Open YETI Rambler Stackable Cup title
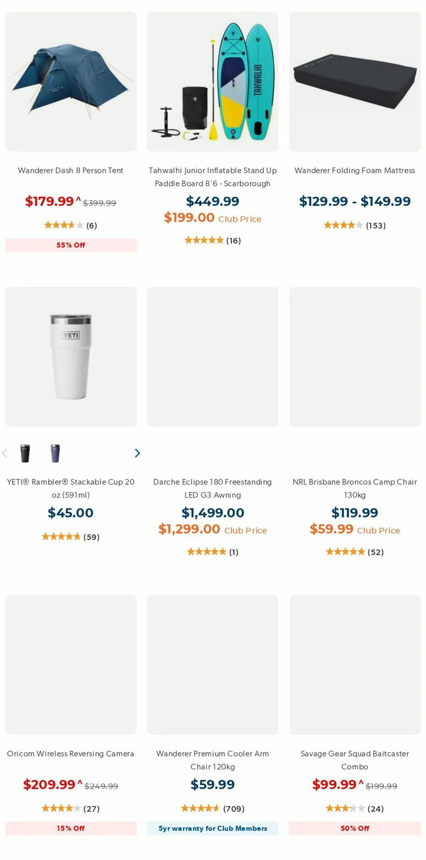Viewport: 426px width, 860px height. [x=71, y=488]
